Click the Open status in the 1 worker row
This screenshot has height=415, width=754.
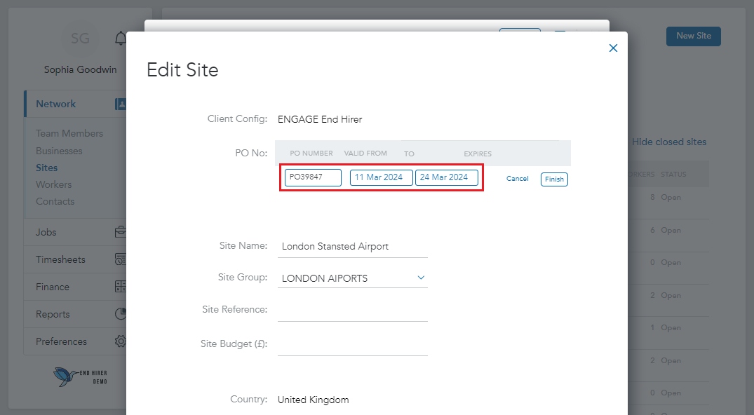[671, 327]
